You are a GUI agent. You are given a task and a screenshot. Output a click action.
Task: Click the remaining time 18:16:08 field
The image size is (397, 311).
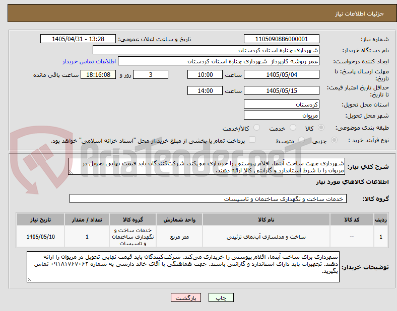click(x=98, y=74)
